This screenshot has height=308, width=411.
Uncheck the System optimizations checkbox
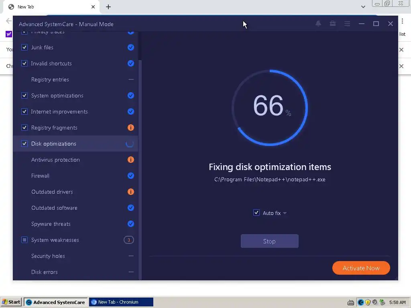coord(24,95)
